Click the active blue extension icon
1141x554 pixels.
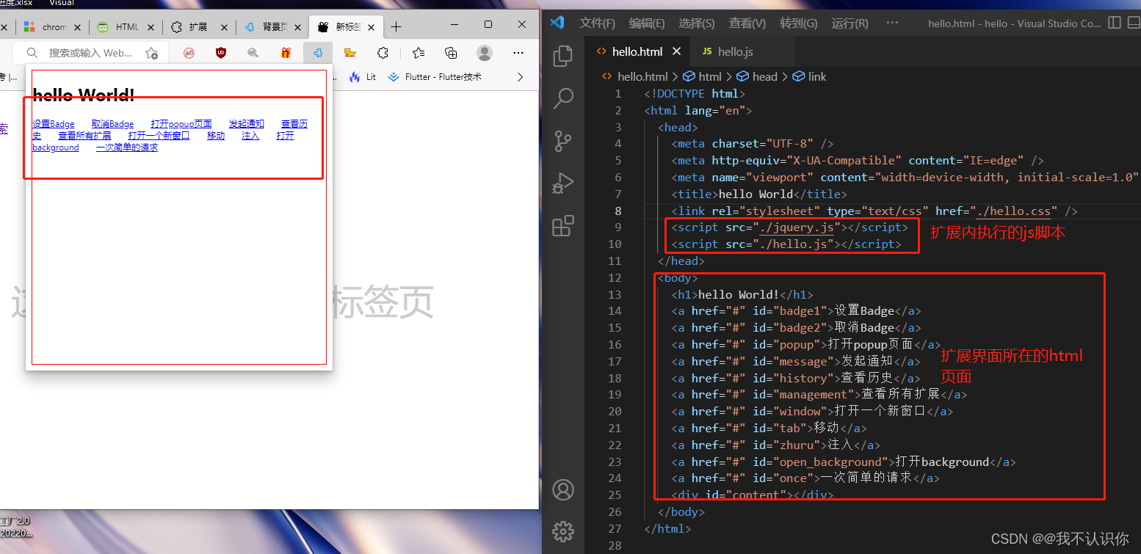(x=318, y=53)
